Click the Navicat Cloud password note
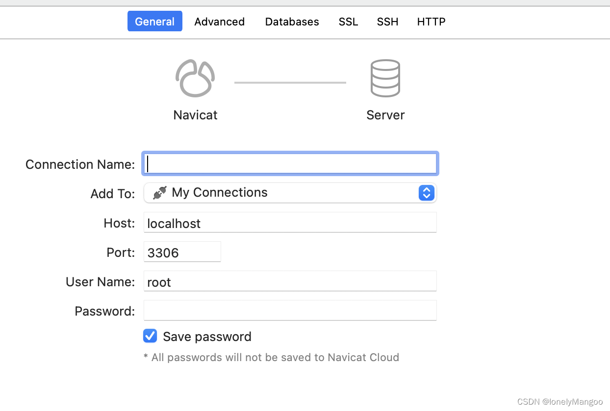The width and height of the screenshot is (610, 411). 271,357
